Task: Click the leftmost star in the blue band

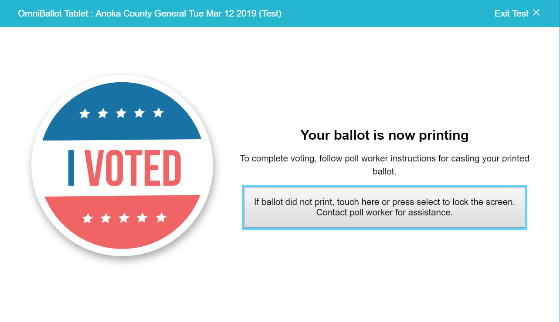Action: [x=85, y=114]
